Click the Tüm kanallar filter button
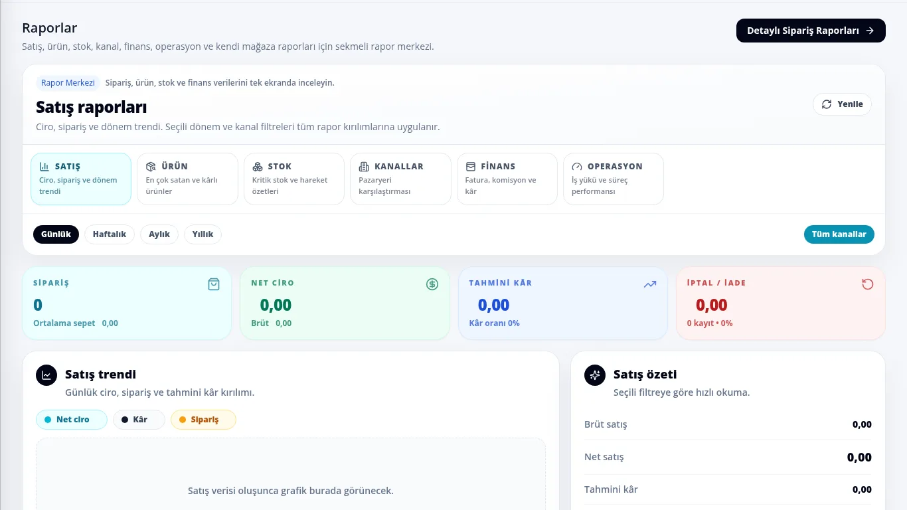Image resolution: width=907 pixels, height=510 pixels. pos(839,234)
